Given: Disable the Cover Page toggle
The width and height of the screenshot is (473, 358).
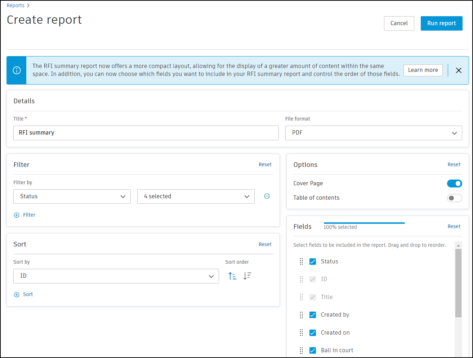Looking at the screenshot, I should pyautogui.click(x=454, y=183).
